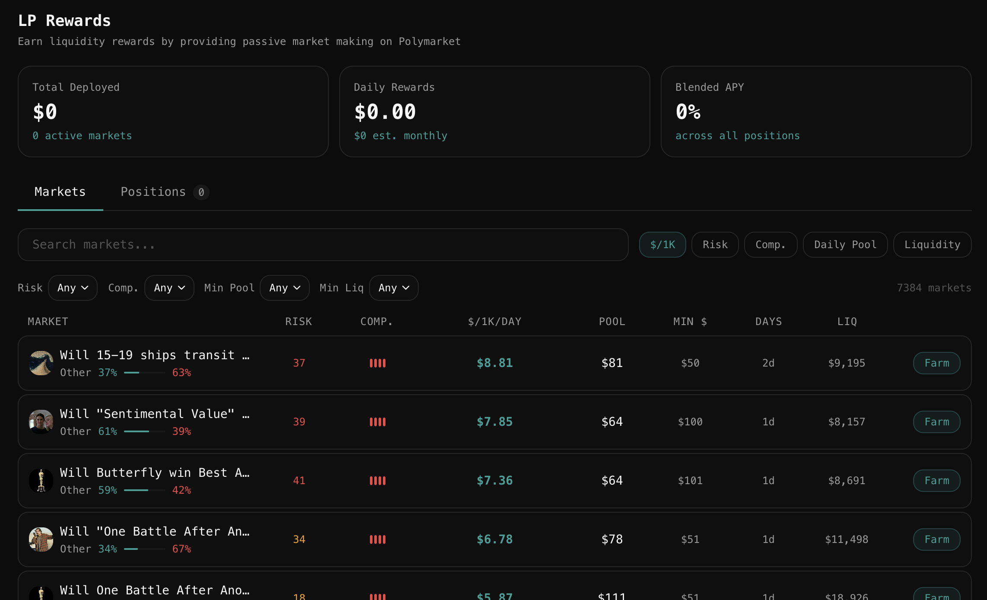Viewport: 987px width, 600px height.
Task: Expand the Min Pool dropdown
Action: [284, 288]
